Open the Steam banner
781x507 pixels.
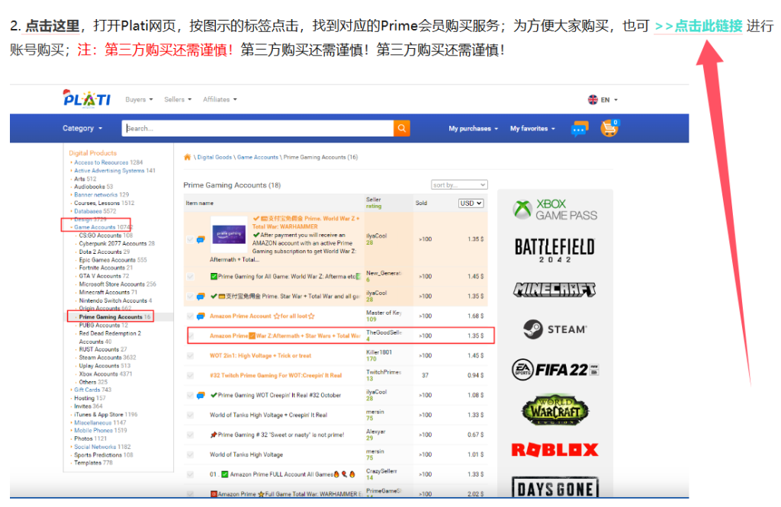pos(555,329)
